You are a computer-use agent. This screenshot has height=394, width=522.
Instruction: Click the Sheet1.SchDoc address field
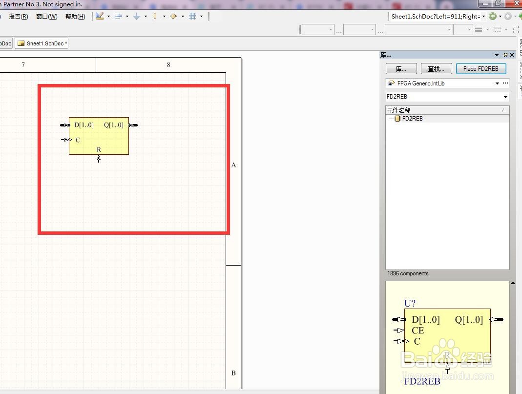[436, 16]
